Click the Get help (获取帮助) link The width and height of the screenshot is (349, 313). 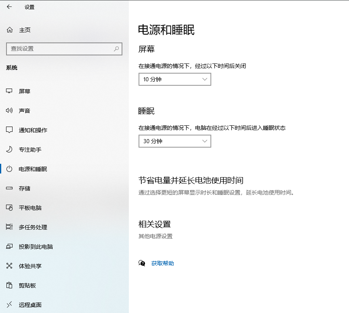[x=162, y=263]
